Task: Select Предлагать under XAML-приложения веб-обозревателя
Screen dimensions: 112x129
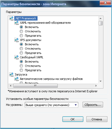Action: pyautogui.click(x=21, y=36)
